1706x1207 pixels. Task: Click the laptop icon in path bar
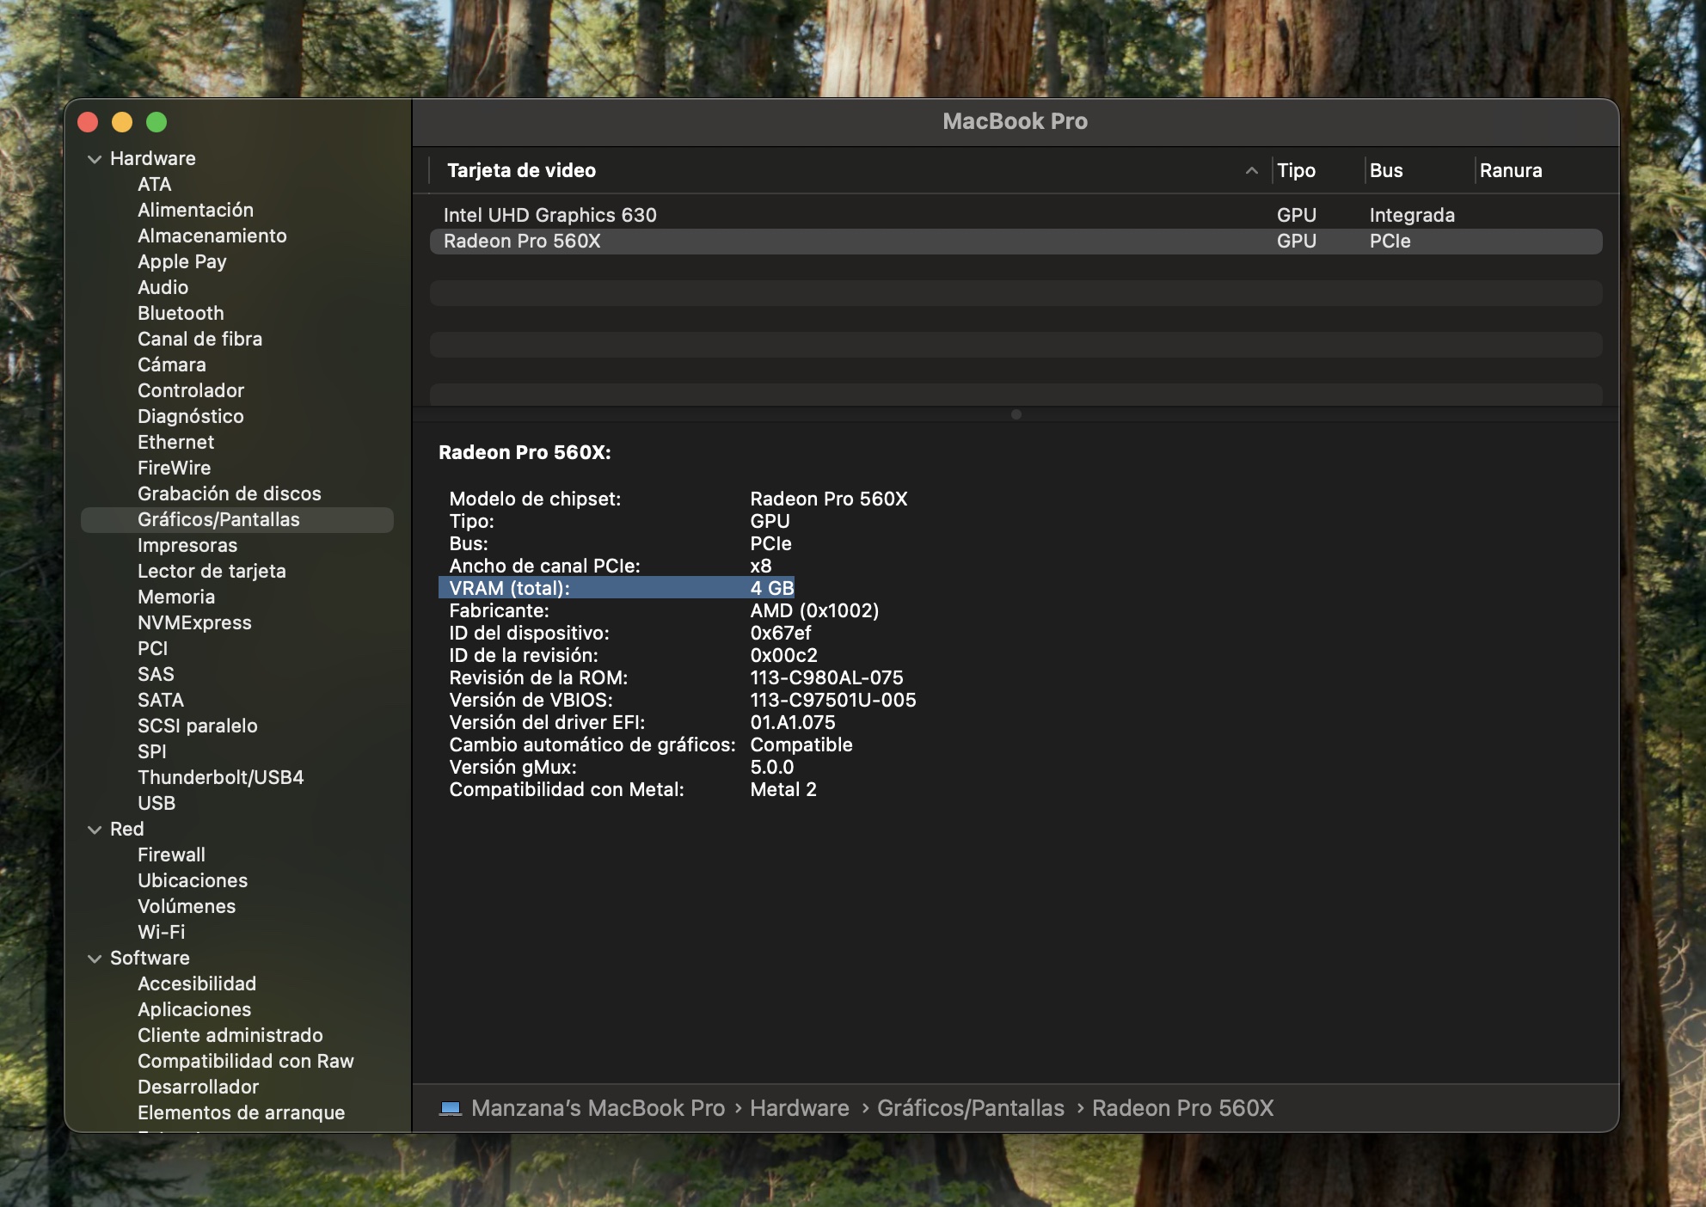coord(451,1108)
